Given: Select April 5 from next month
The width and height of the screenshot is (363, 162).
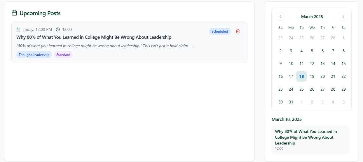Looking at the screenshot, I should tap(343, 102).
